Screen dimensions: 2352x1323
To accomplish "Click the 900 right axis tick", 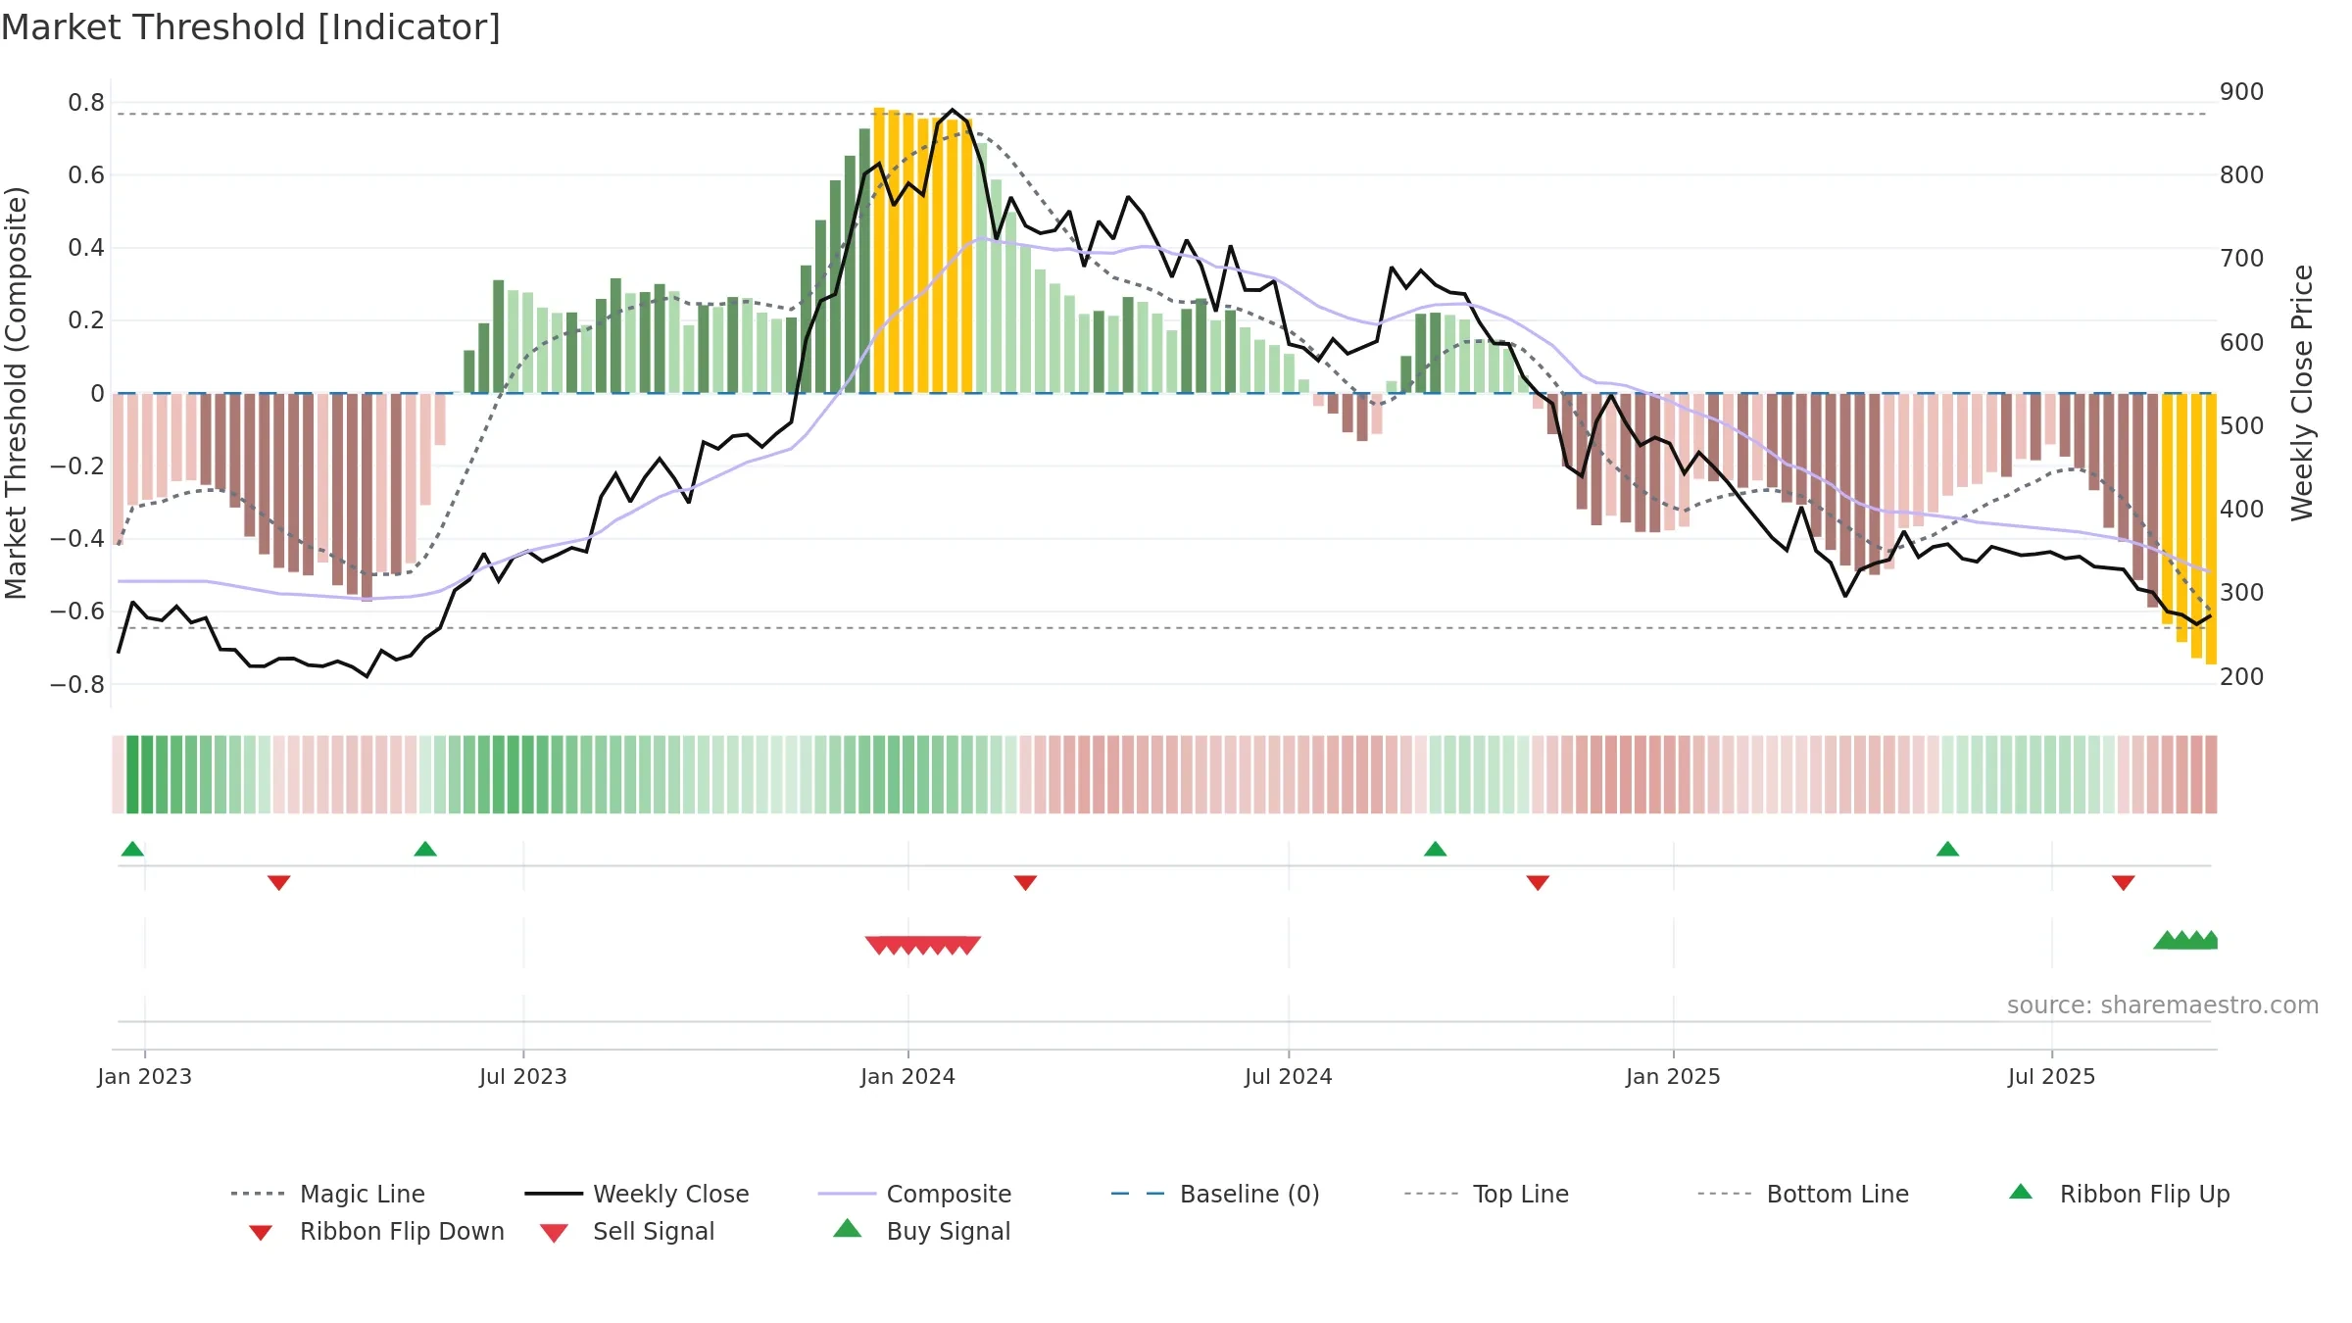I will pyautogui.click(x=2242, y=92).
